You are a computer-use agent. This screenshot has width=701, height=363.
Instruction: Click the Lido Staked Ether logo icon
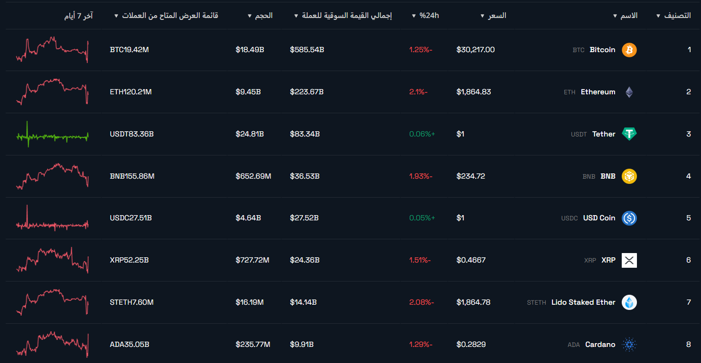click(x=629, y=302)
